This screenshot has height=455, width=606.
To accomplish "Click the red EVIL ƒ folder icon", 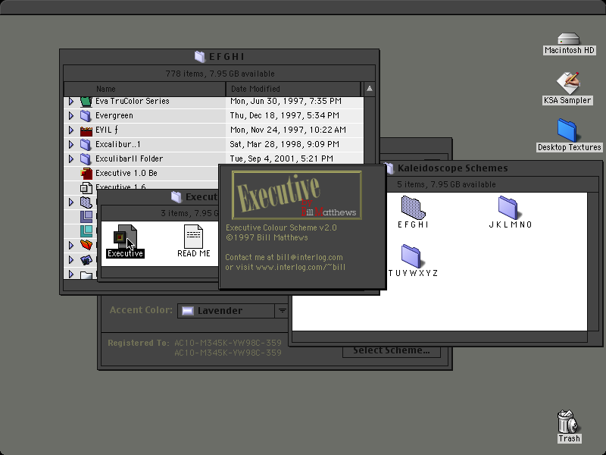I will click(86, 130).
